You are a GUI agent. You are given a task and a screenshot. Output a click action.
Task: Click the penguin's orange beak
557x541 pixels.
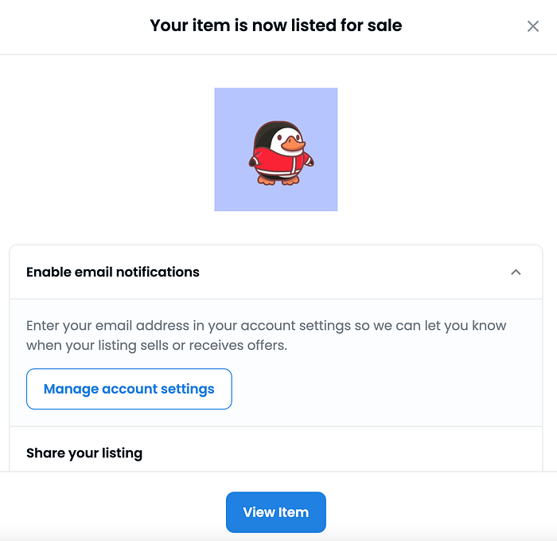click(x=294, y=146)
